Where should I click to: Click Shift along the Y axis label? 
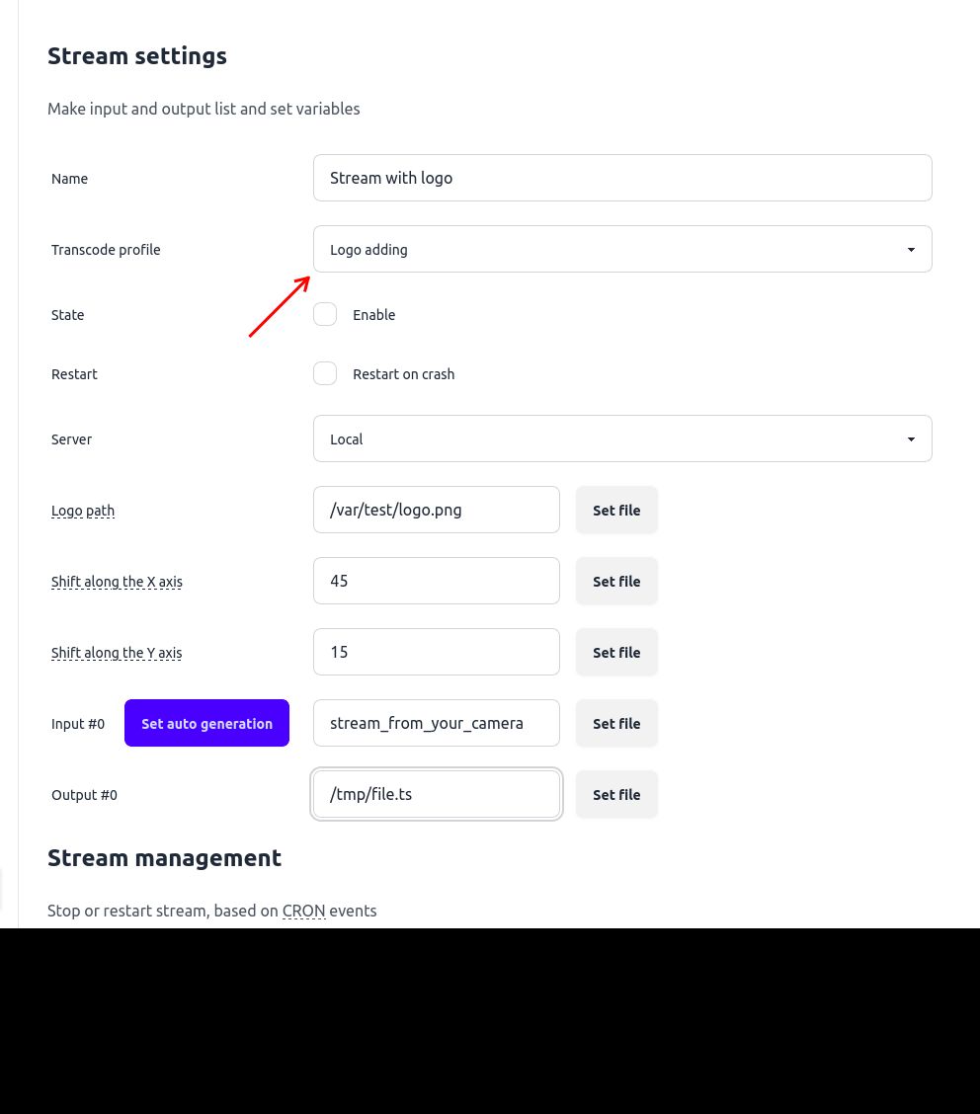pyautogui.click(x=117, y=653)
